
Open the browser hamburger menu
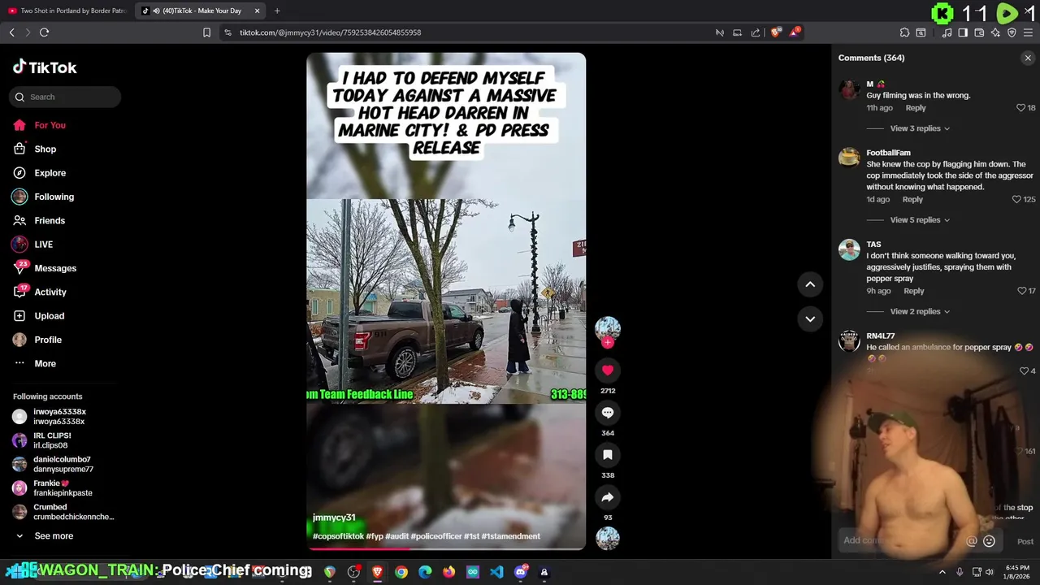pos(1028,32)
